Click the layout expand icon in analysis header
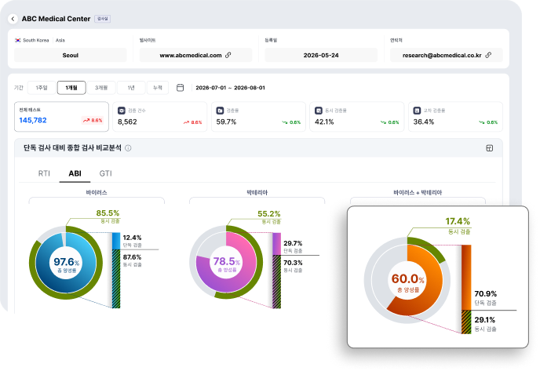 [x=490, y=148]
